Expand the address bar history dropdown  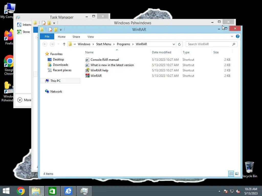[x=174, y=44]
